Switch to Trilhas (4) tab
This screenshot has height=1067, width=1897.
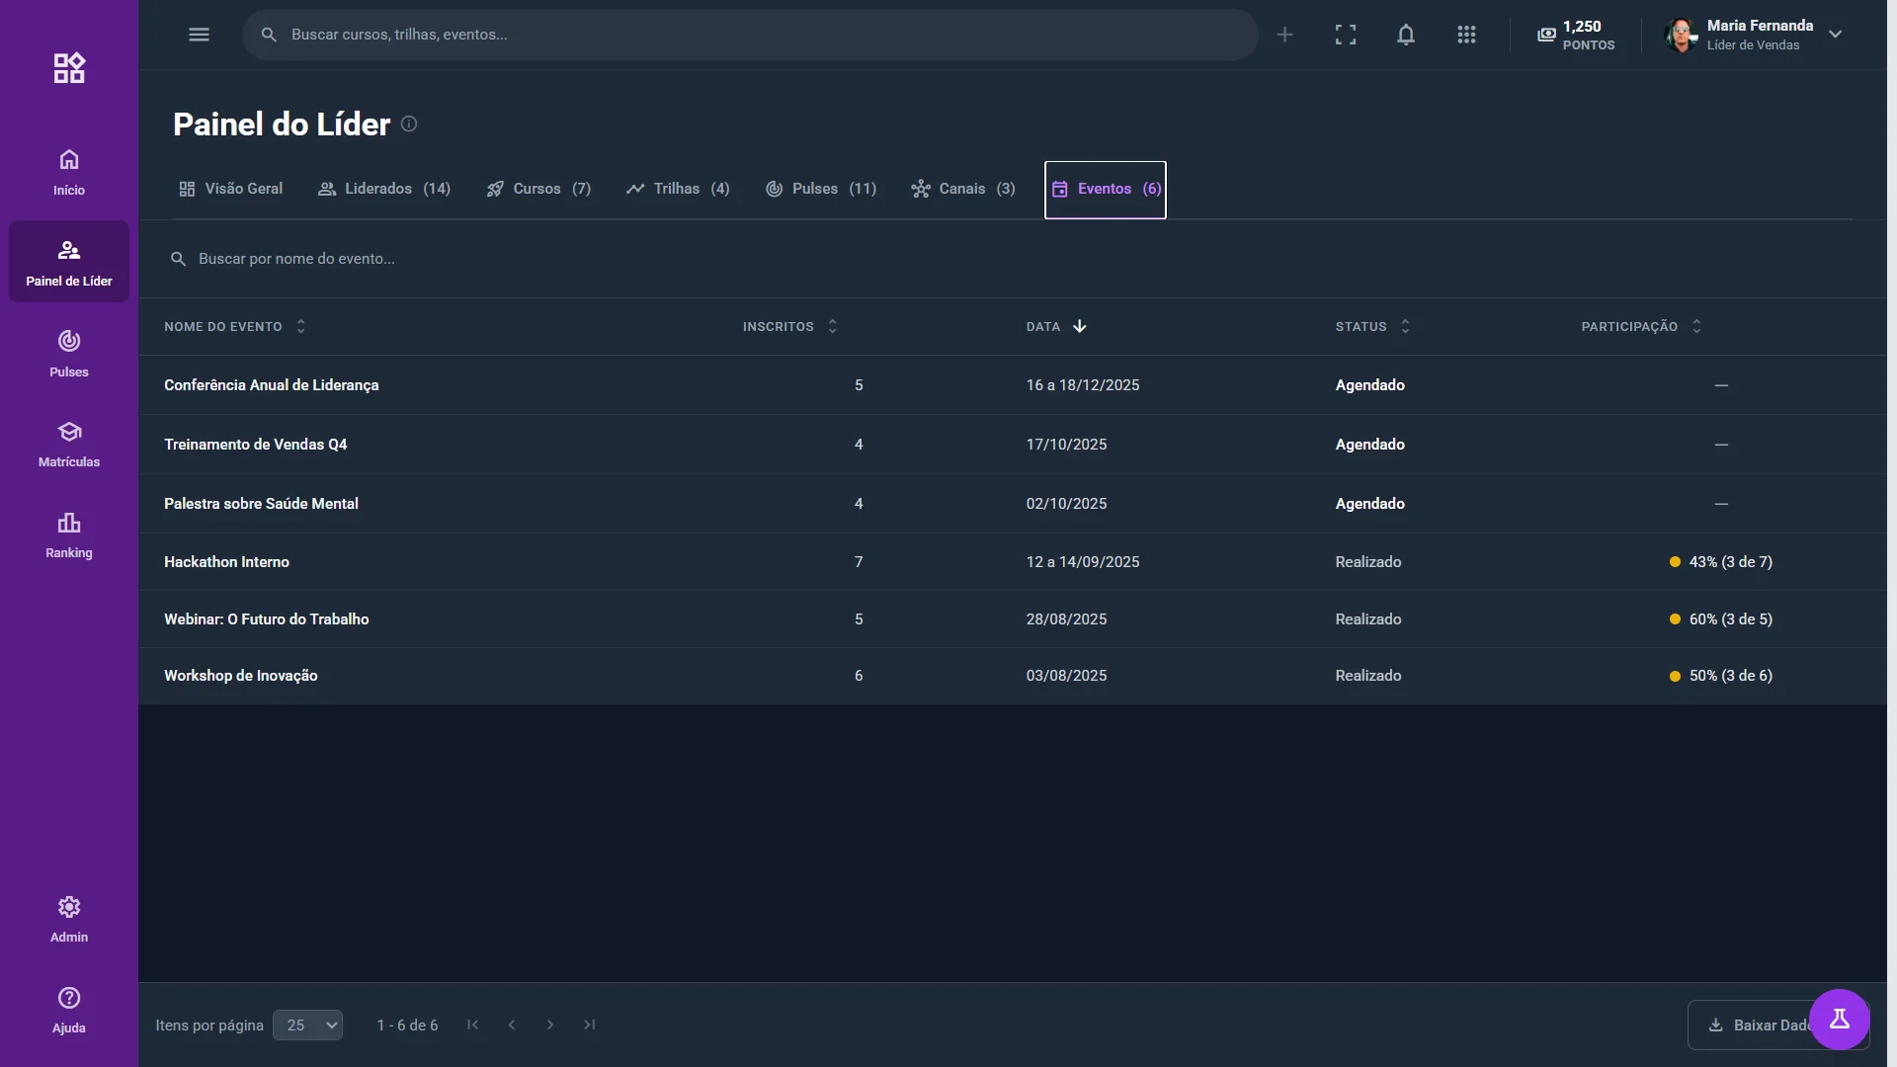[678, 189]
